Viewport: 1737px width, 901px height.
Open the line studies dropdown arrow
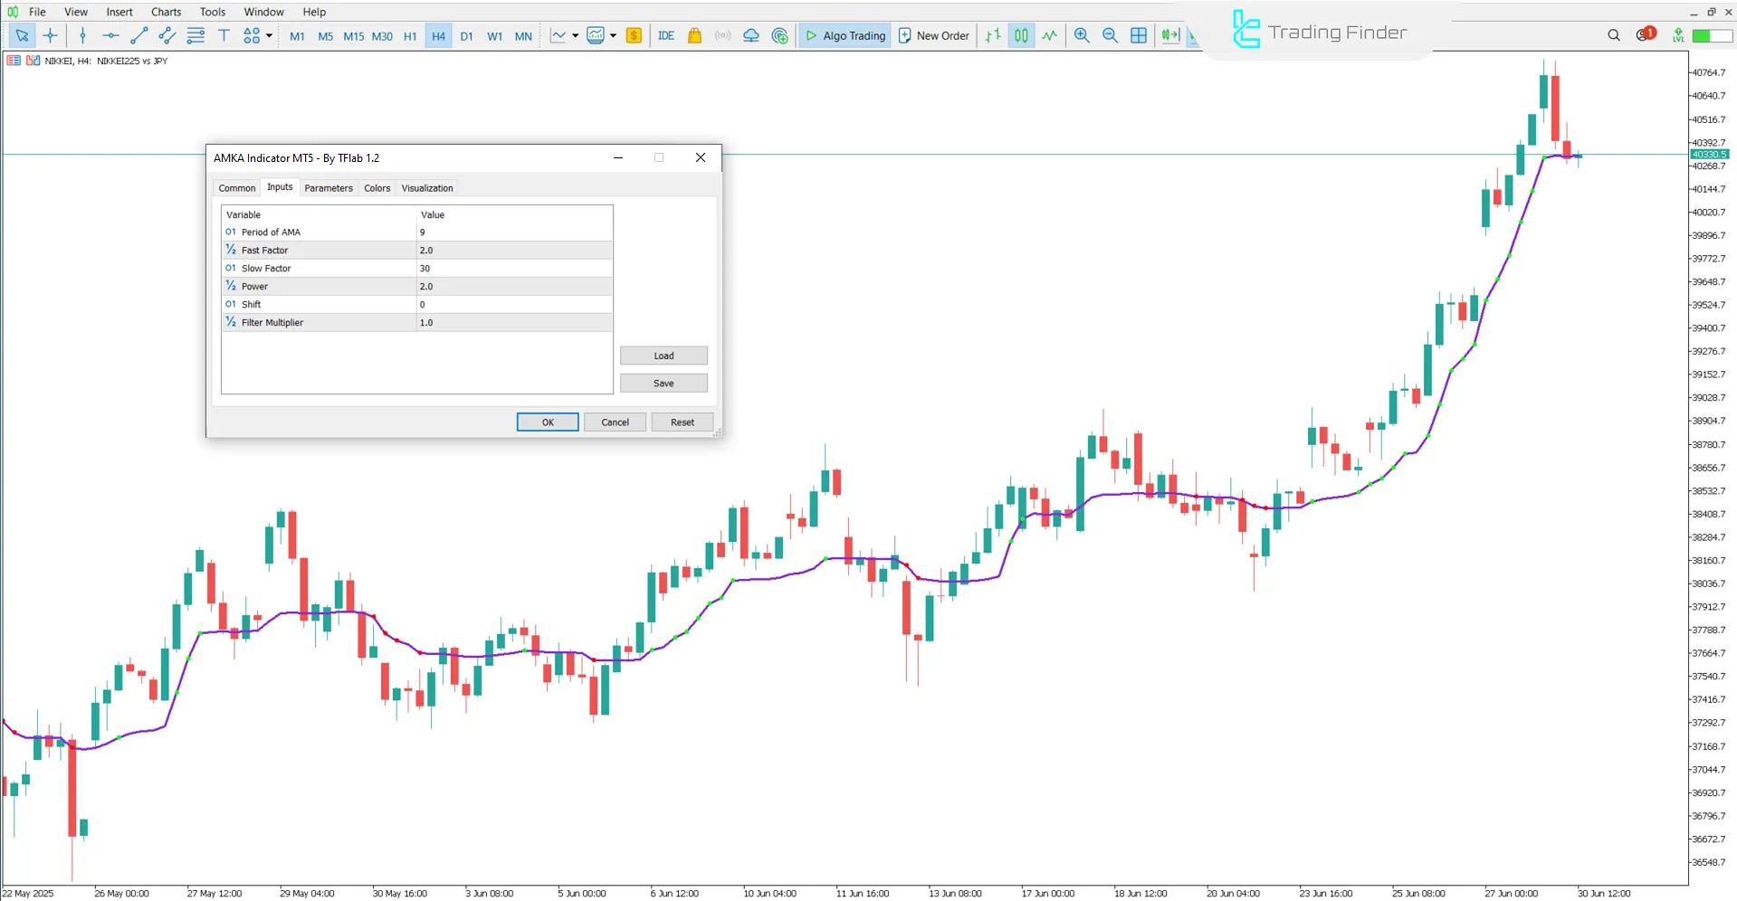[269, 35]
